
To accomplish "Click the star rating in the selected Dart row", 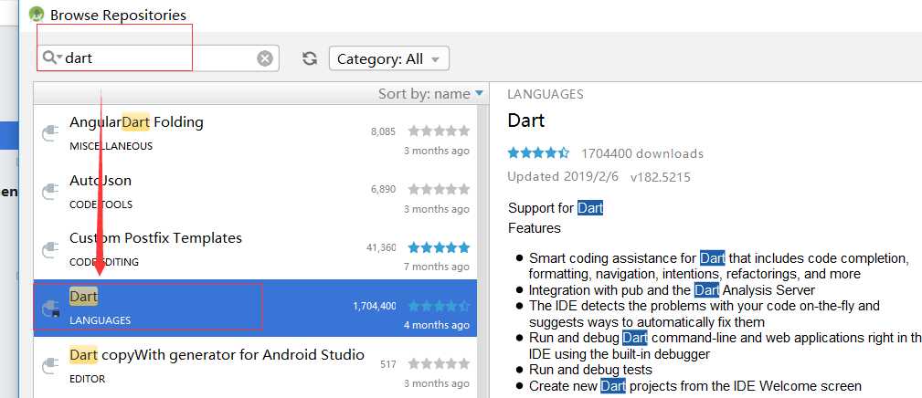I will 439,306.
